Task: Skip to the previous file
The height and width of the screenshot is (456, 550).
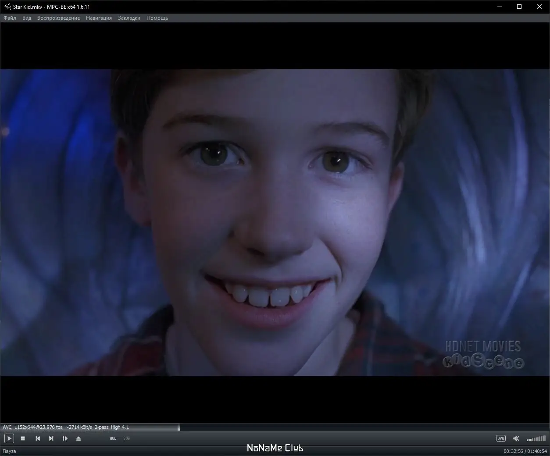Action: (x=38, y=438)
